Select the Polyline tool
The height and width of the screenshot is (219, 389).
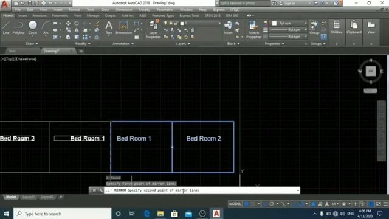tap(18, 27)
